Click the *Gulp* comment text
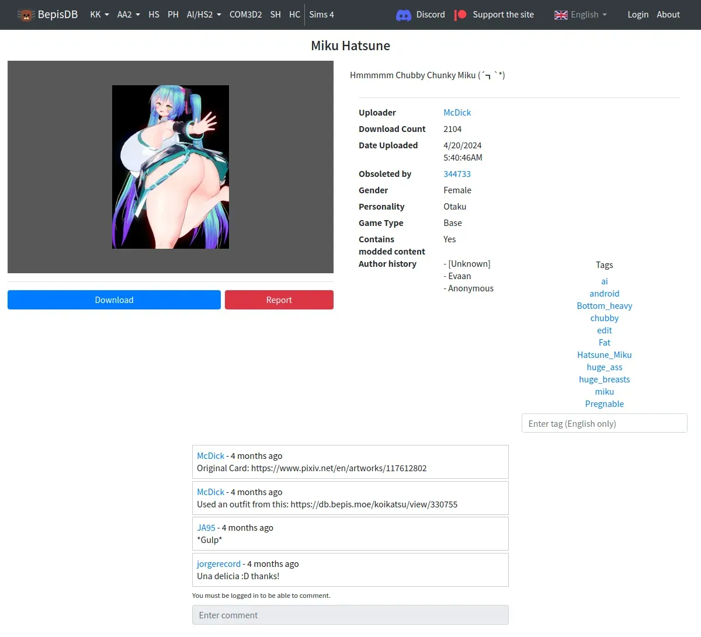The width and height of the screenshot is (701, 637). tap(210, 540)
